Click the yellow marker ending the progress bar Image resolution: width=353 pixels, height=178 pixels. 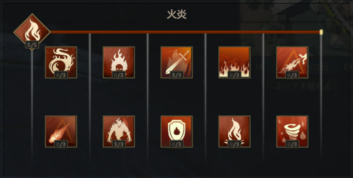(x=321, y=32)
